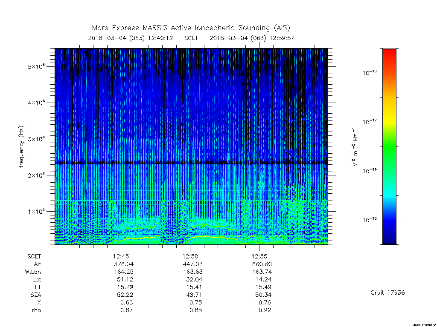
Task: Click the local time value '15.29'
Action: 125,287
